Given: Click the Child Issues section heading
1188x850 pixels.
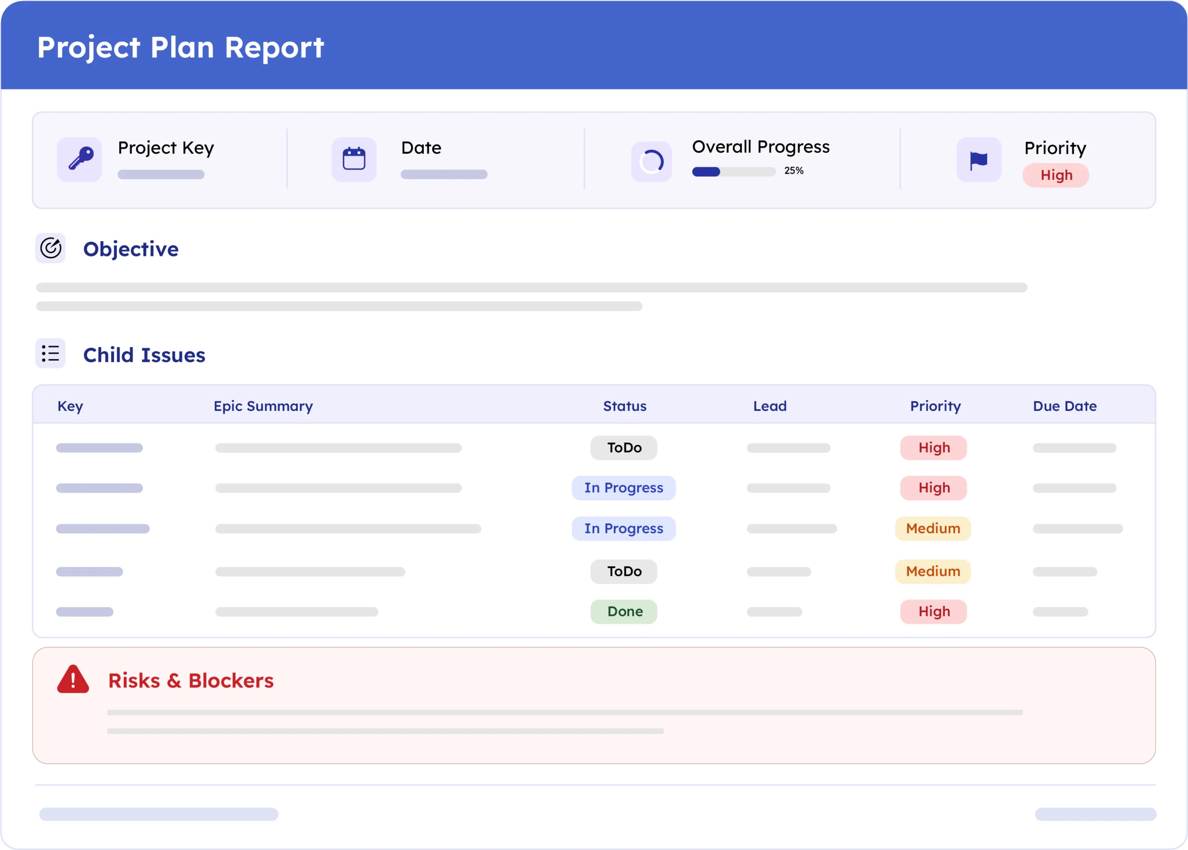Looking at the screenshot, I should coord(144,355).
